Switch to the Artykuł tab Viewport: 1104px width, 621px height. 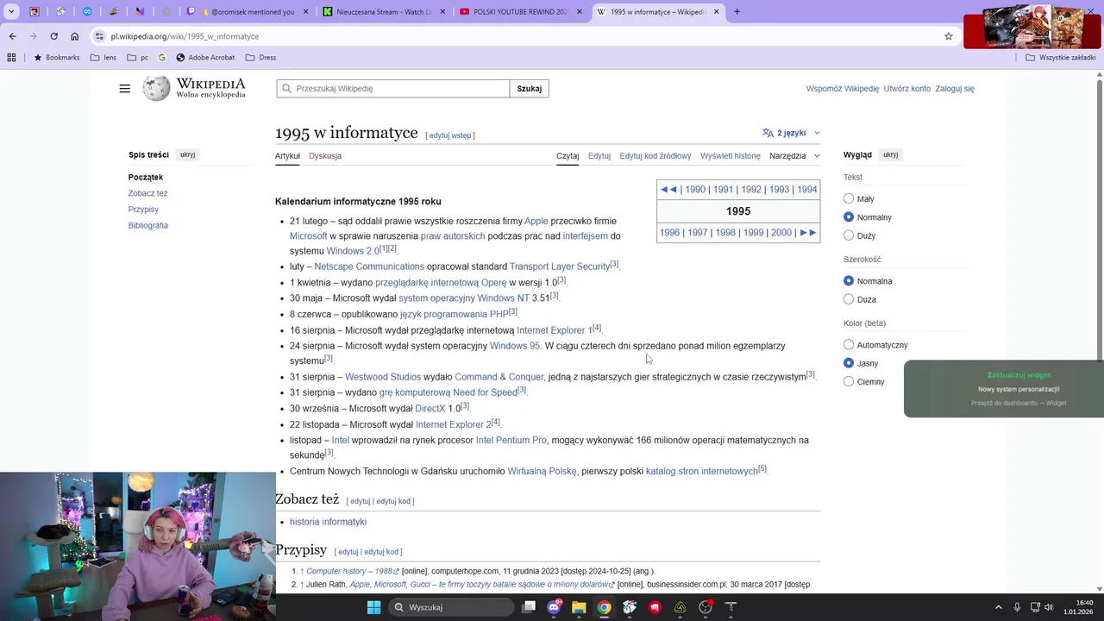tap(287, 156)
